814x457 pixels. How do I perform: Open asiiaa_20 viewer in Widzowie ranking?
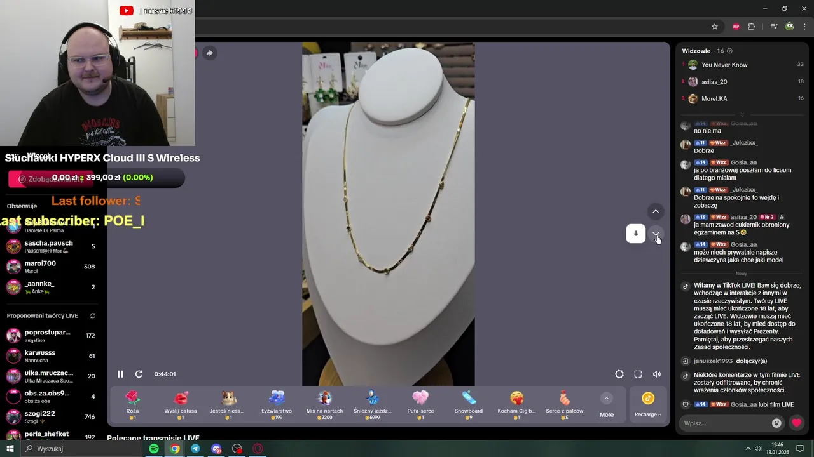click(714, 81)
